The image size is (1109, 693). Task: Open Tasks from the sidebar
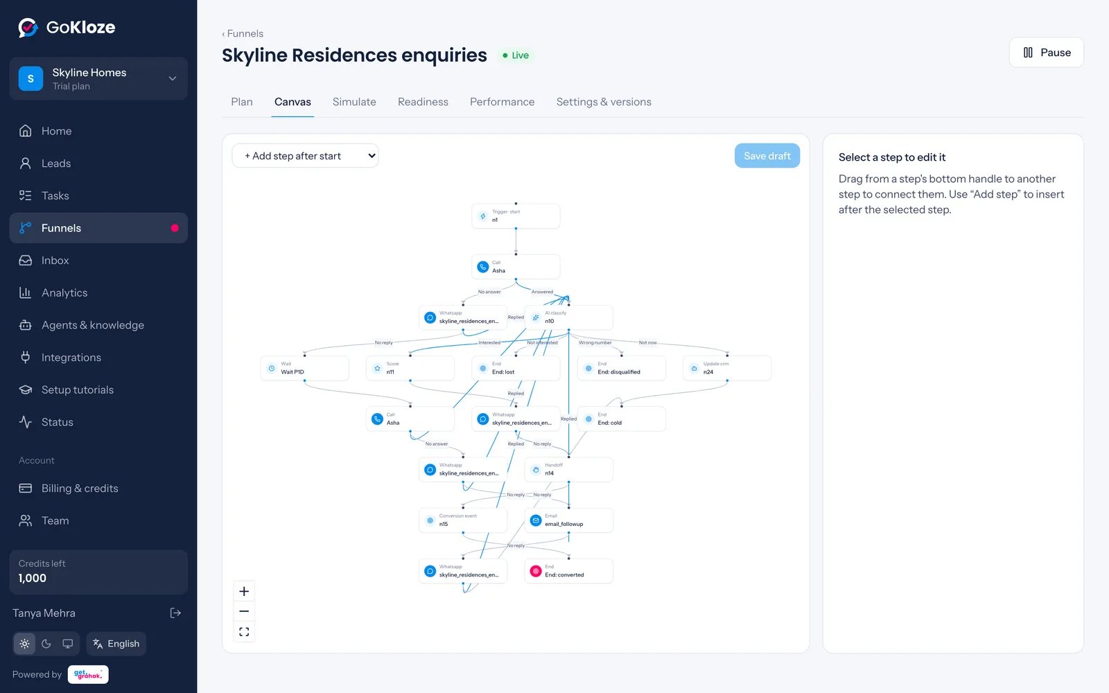pos(98,195)
